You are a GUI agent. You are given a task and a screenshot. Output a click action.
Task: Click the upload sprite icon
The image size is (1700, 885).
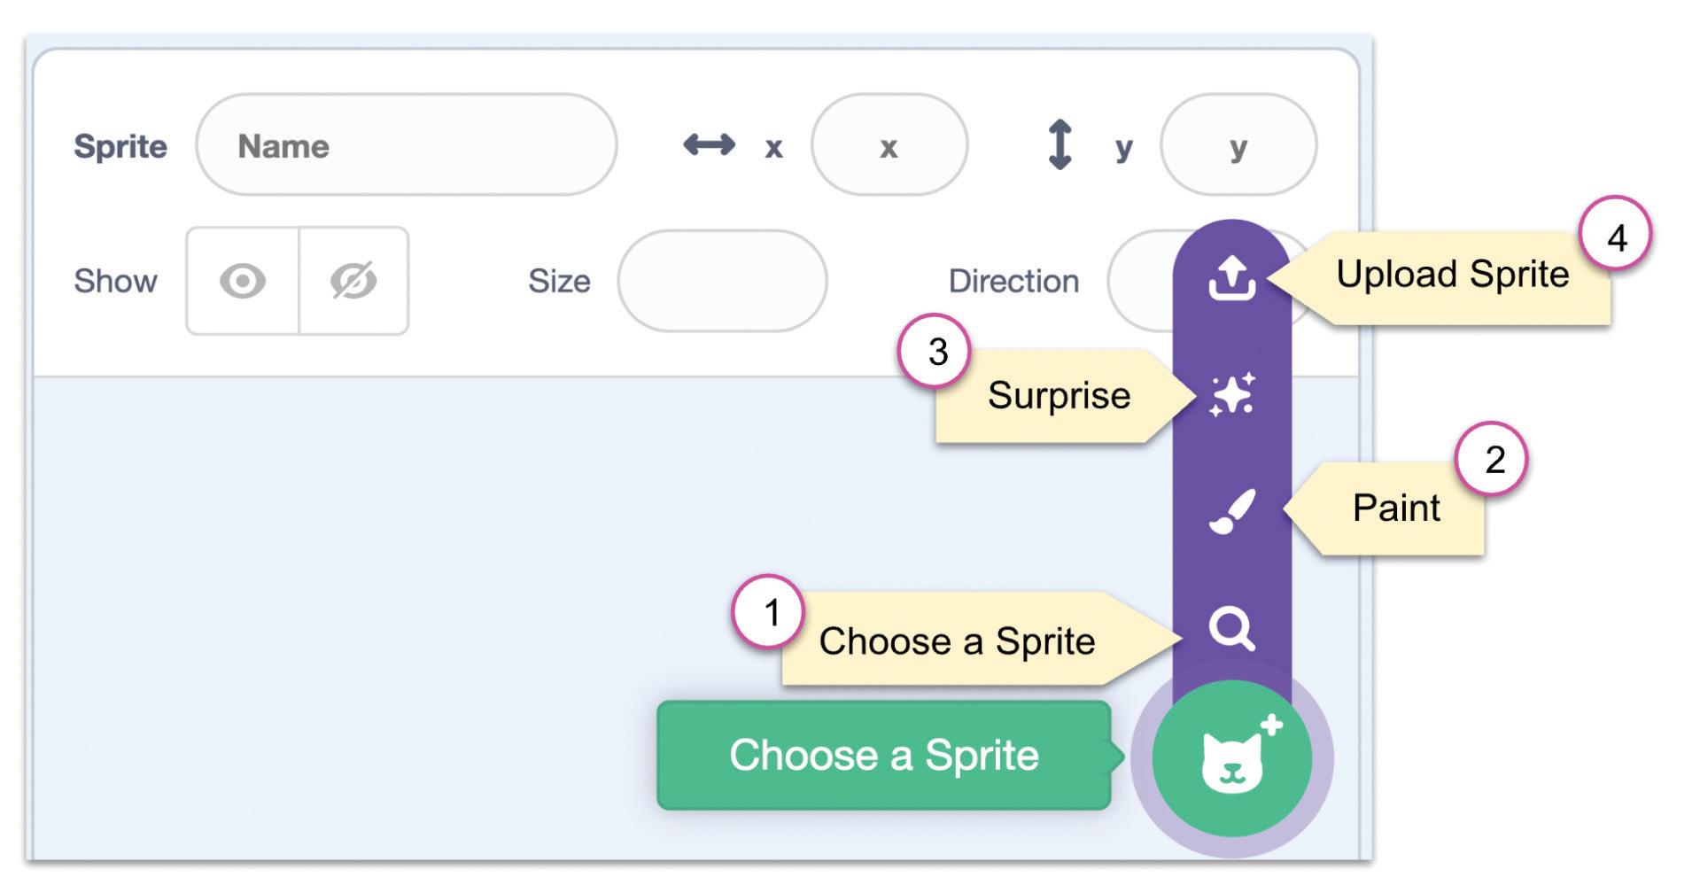1231,277
